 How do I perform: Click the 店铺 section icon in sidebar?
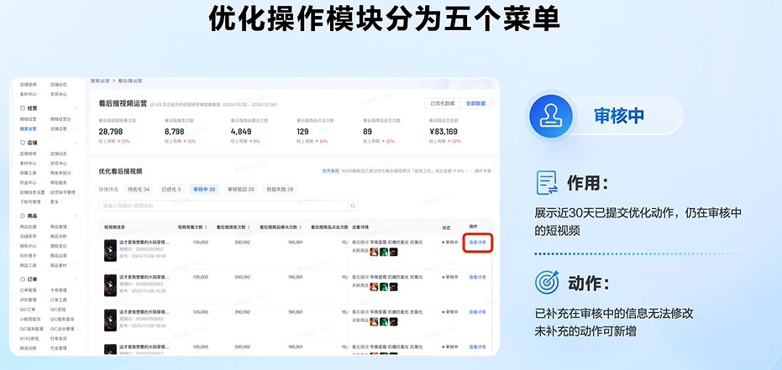22,143
